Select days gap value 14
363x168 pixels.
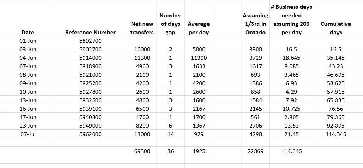(x=171, y=134)
